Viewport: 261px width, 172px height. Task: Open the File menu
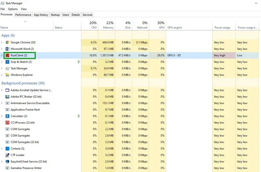click(3, 9)
